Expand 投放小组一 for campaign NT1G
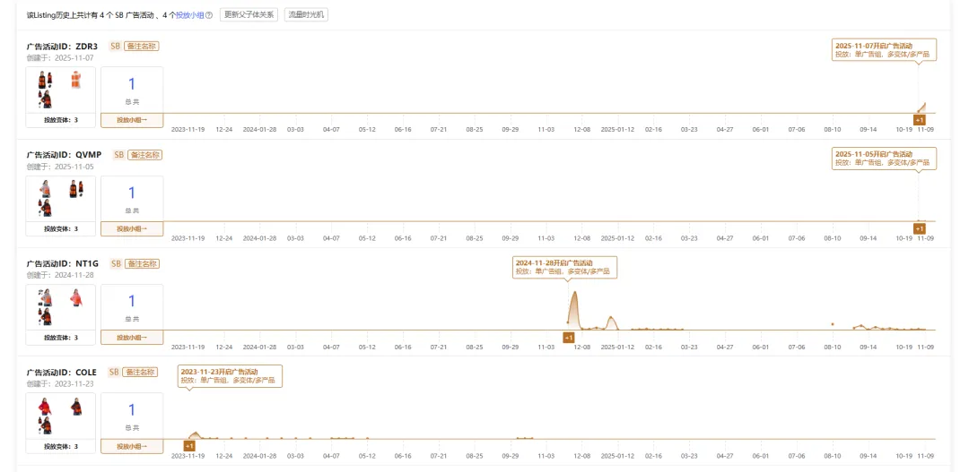The width and height of the screenshot is (969, 472). coord(132,337)
